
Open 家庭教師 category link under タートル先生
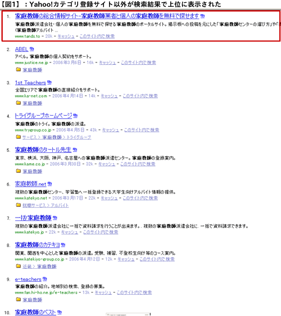coord(32,171)
